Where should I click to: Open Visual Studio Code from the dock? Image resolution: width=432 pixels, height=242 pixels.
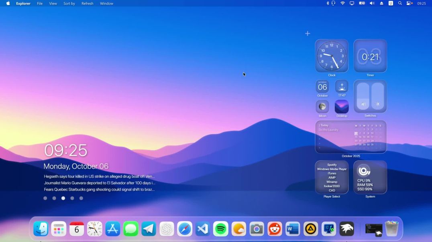pyautogui.click(x=202, y=229)
